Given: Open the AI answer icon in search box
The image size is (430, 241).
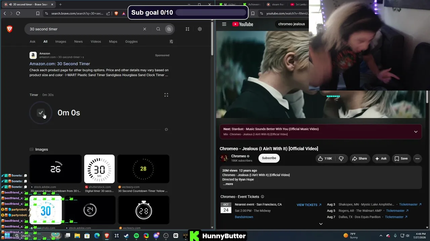Looking at the screenshot, I should click(x=169, y=29).
